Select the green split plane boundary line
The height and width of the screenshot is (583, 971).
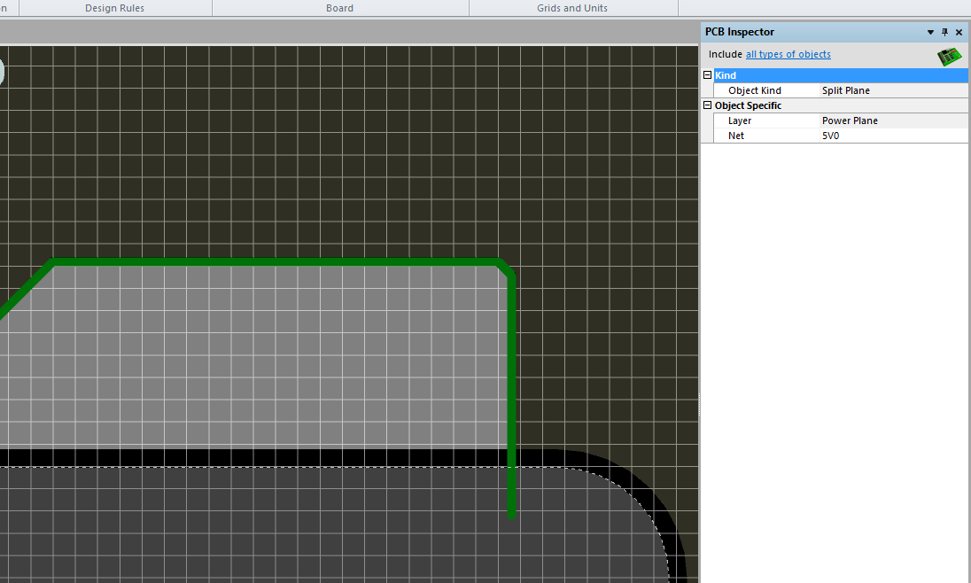275,261
